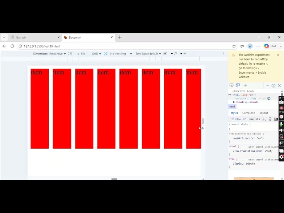The width and height of the screenshot is (284, 213).
Task: Toggle computed styles sidebar icon
Action: point(276,119)
